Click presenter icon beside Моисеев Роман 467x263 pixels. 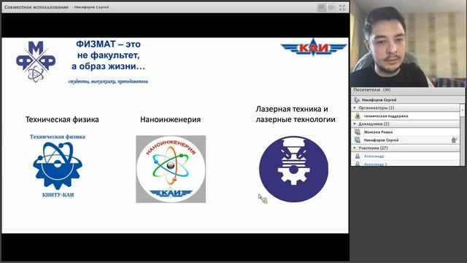coord(358,131)
